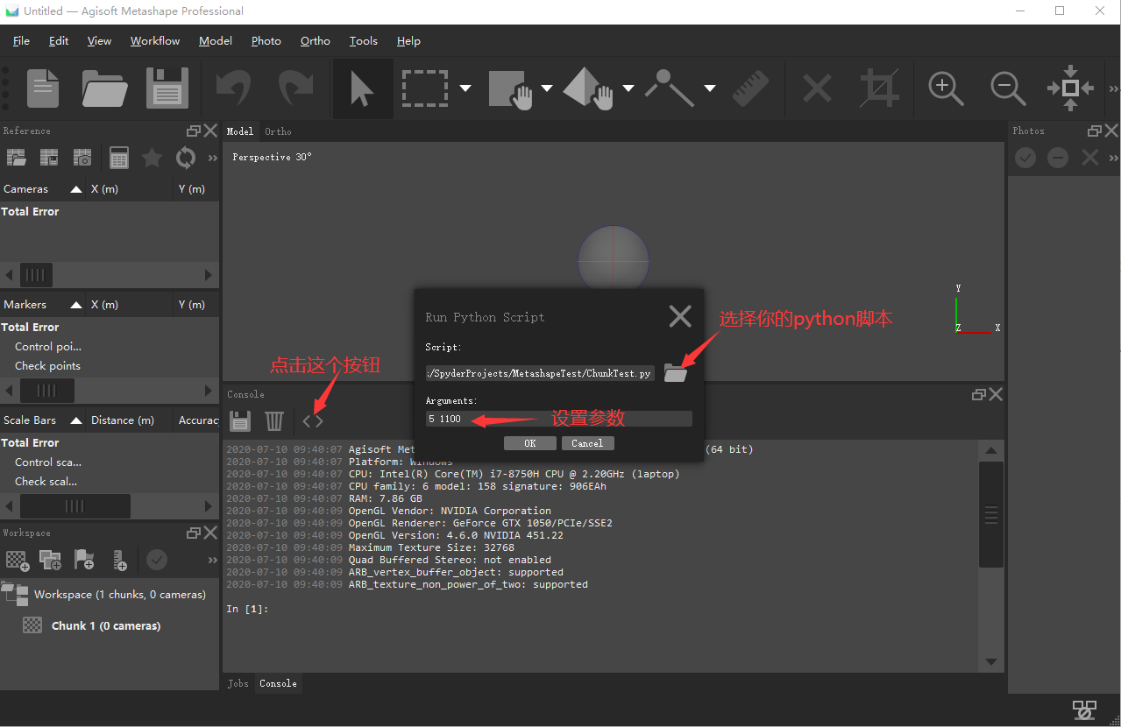The width and height of the screenshot is (1121, 727).
Task: Select the Add Marker flag icon in Workspace
Action: click(x=83, y=561)
